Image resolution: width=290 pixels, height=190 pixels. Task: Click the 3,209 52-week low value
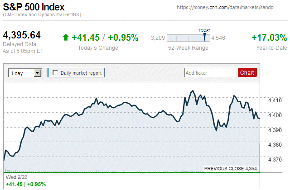pyautogui.click(x=157, y=38)
